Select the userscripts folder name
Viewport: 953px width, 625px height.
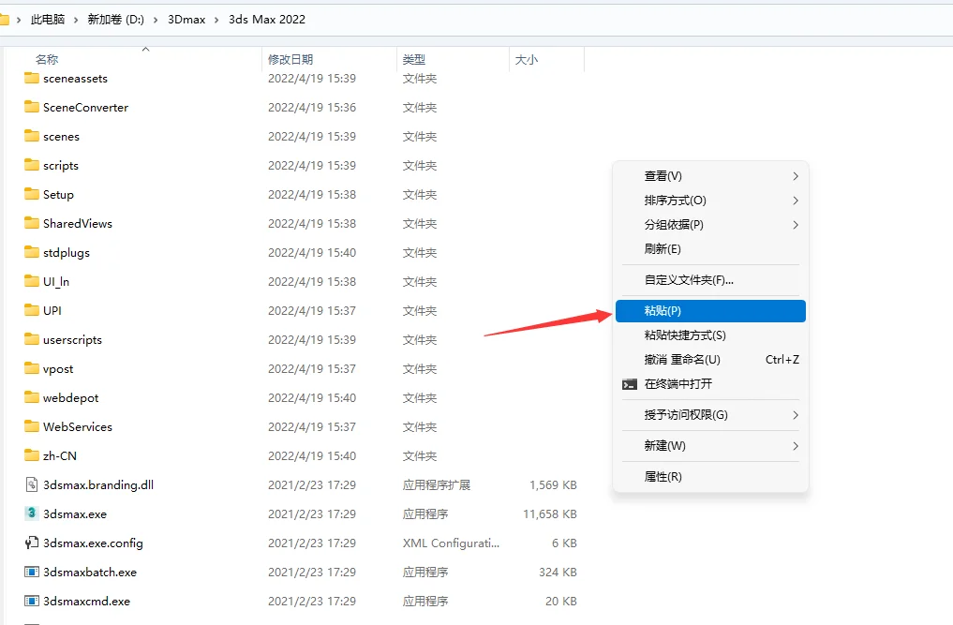pyautogui.click(x=72, y=340)
